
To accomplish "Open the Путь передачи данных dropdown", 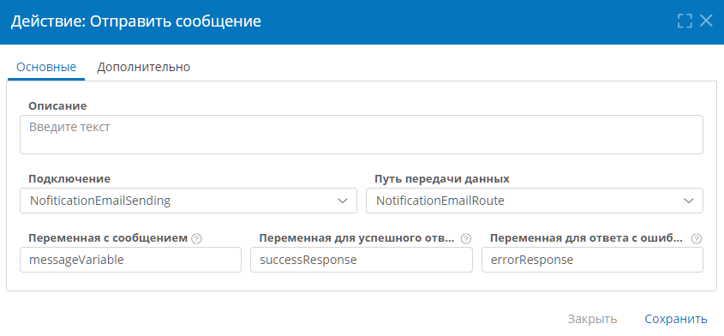I will 535,201.
